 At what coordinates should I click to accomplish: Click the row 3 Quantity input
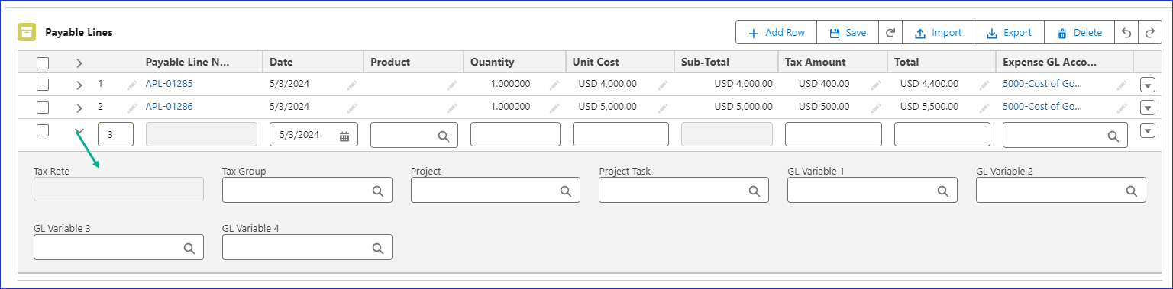(515, 134)
